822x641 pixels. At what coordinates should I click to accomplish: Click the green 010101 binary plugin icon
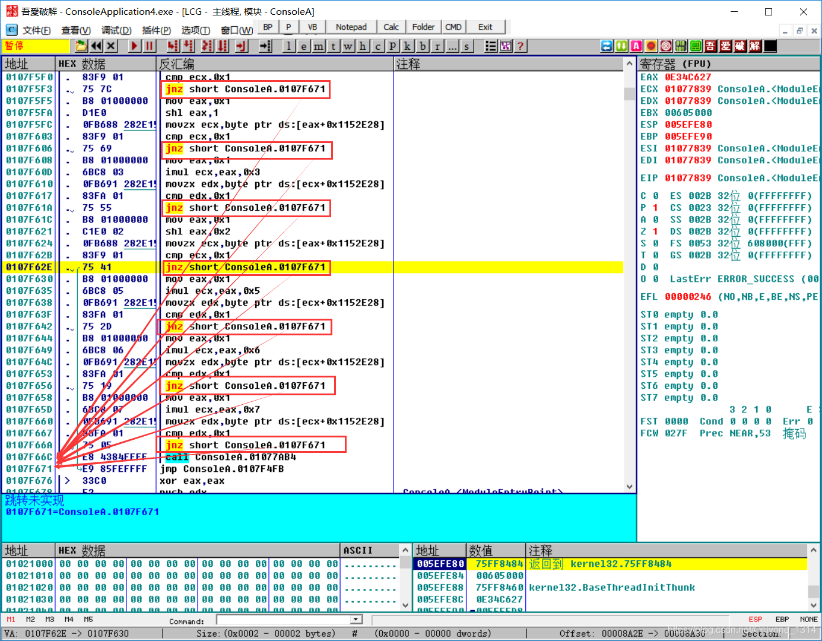pyautogui.click(x=681, y=46)
